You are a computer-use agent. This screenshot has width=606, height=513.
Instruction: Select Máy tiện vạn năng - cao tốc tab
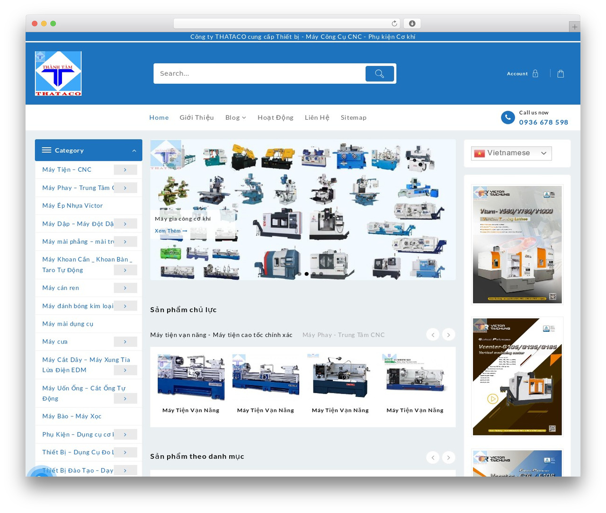221,335
